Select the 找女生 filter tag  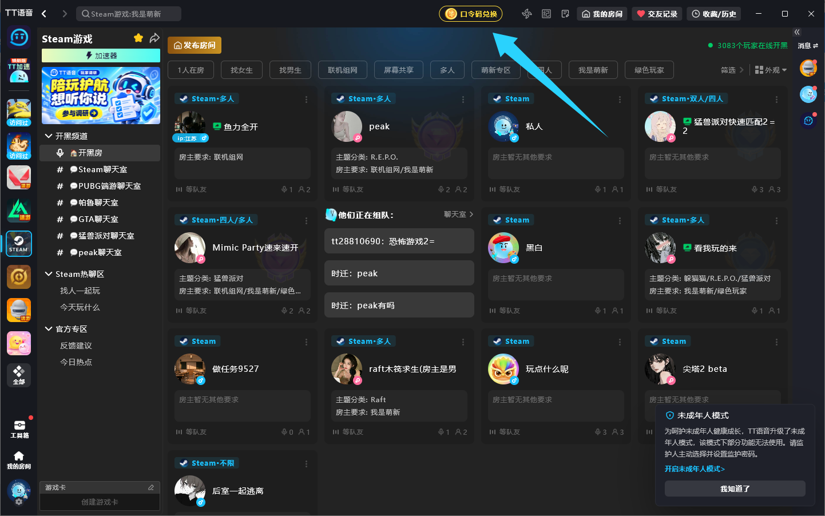pyautogui.click(x=241, y=70)
